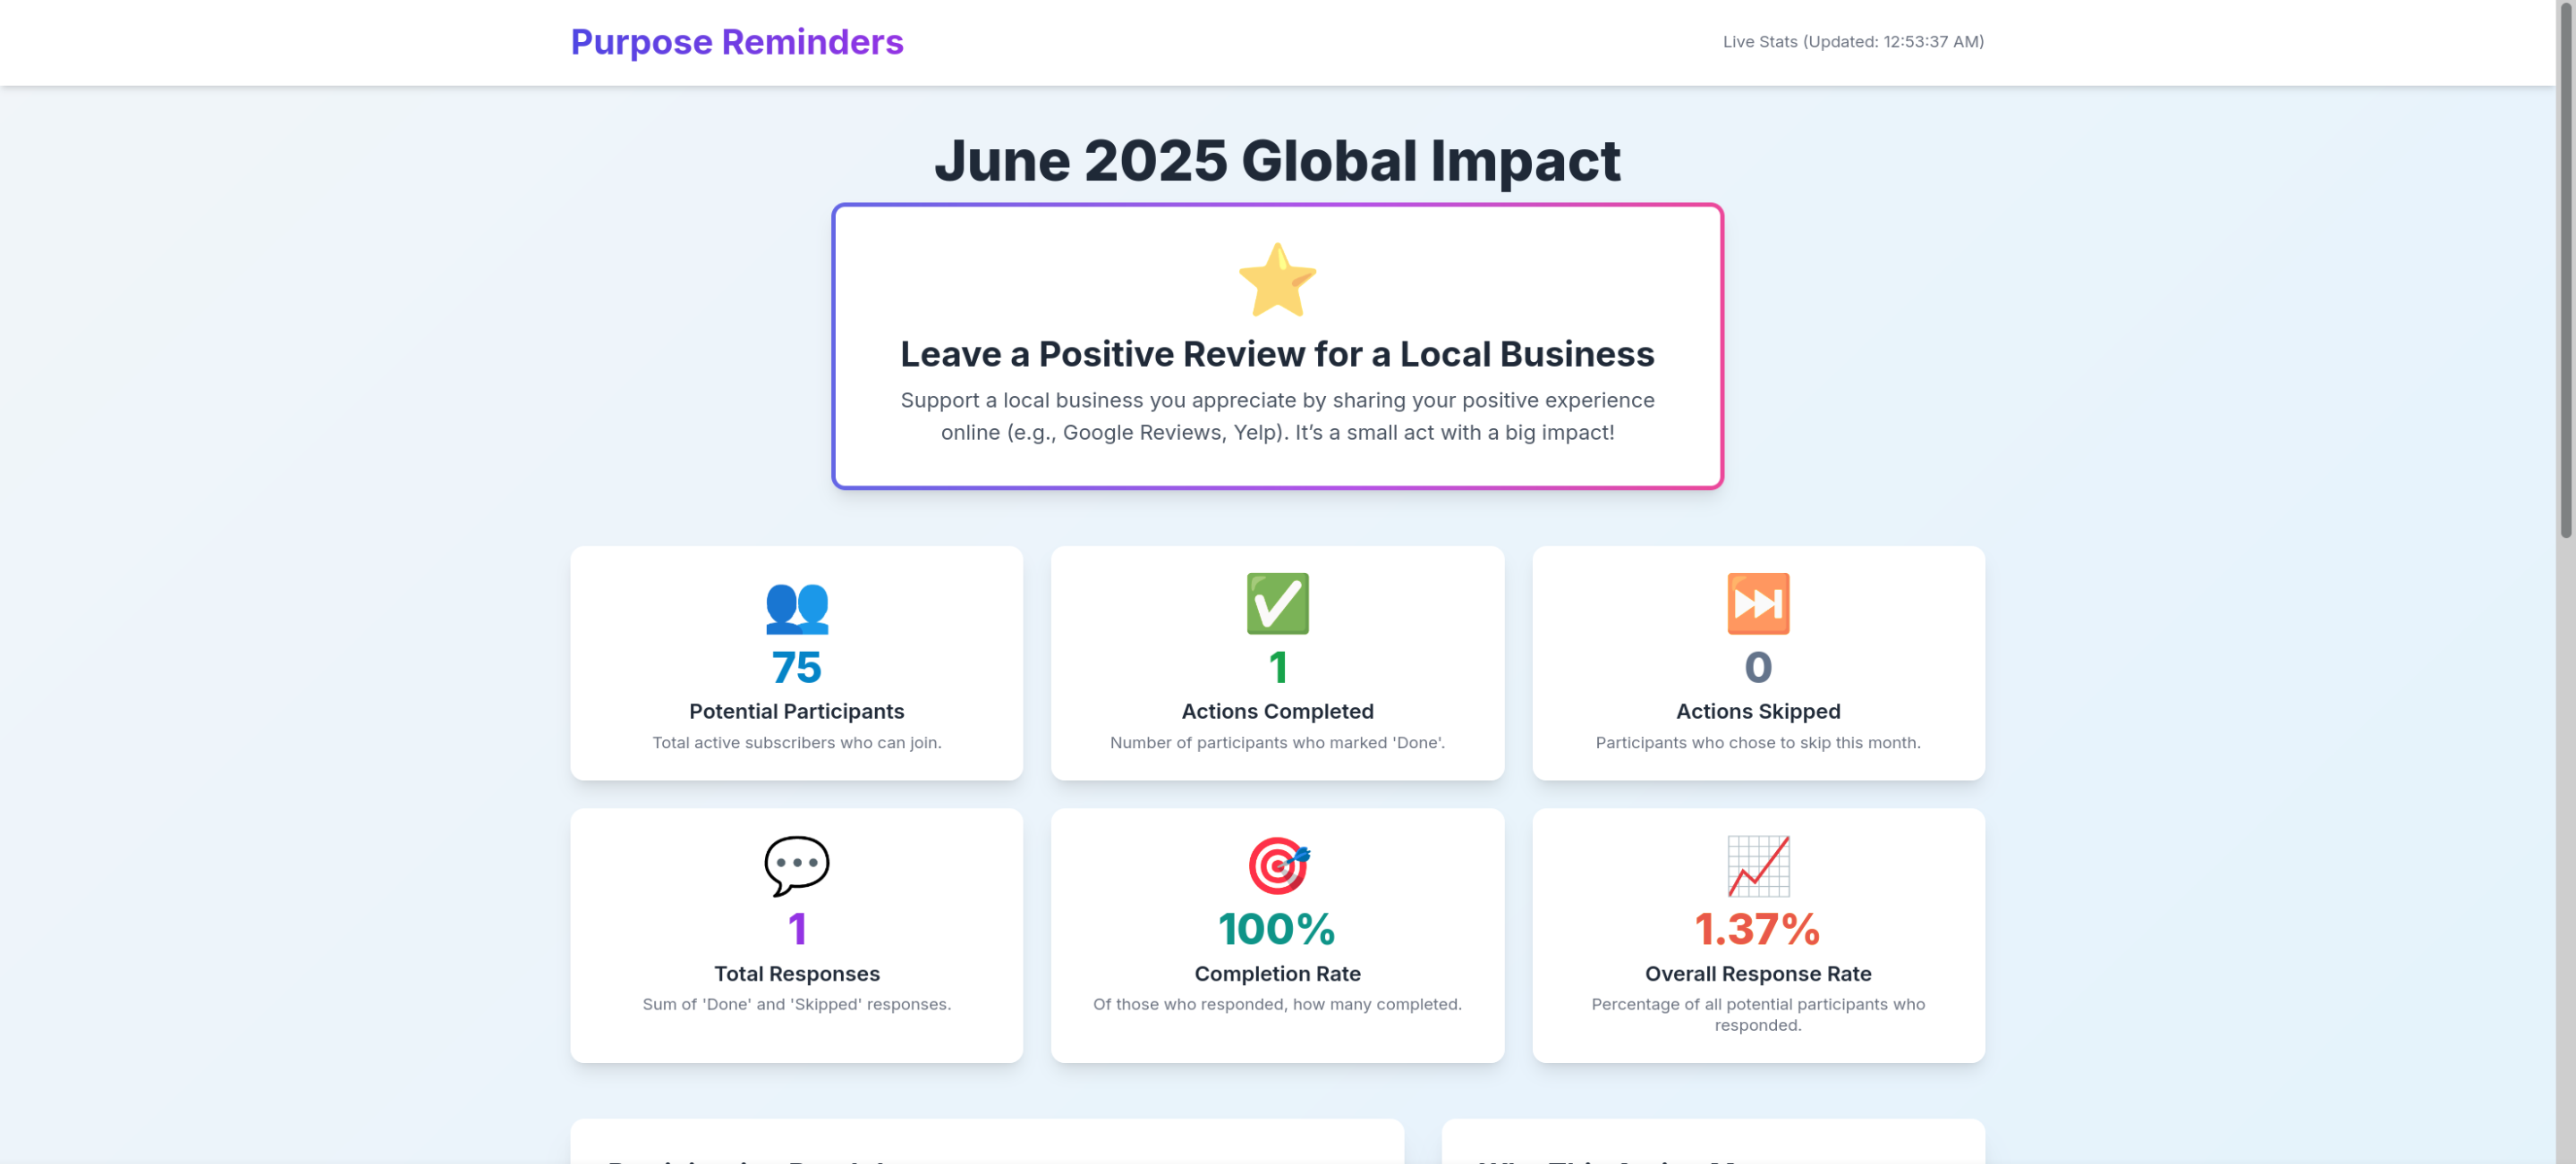Click the orange skip-forward Actions Skipped icon
This screenshot has height=1164, width=2576.
pyautogui.click(x=1757, y=603)
